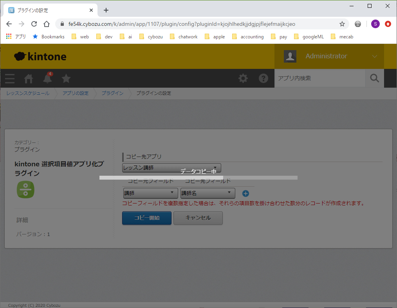Click the コピー先アプリ section heading
This screenshot has width=397, height=308.
pos(144,157)
